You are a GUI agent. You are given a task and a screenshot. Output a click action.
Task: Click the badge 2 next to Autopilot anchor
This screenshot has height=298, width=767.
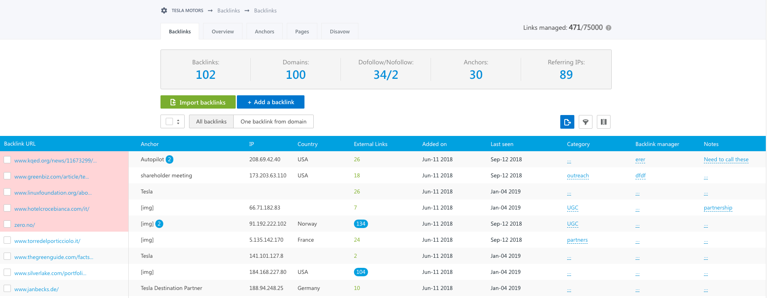point(169,159)
